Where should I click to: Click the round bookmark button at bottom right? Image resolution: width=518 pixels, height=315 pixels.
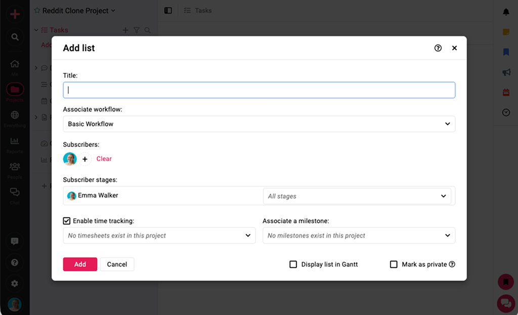(506, 282)
